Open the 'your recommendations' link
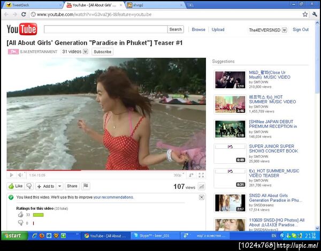The image size is (321, 251). [x=113, y=197]
